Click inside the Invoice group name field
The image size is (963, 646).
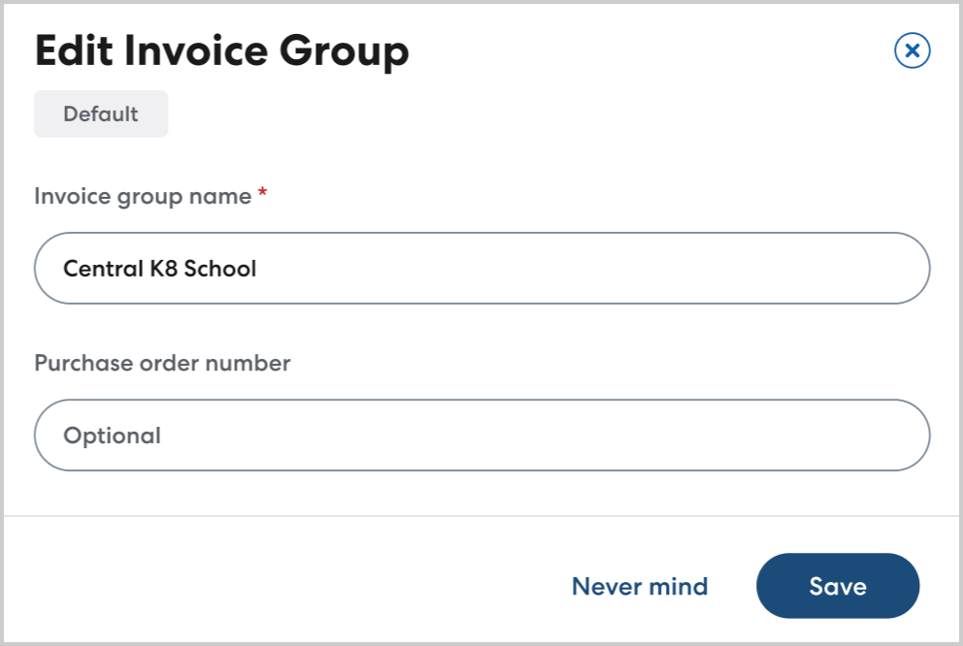click(x=481, y=268)
